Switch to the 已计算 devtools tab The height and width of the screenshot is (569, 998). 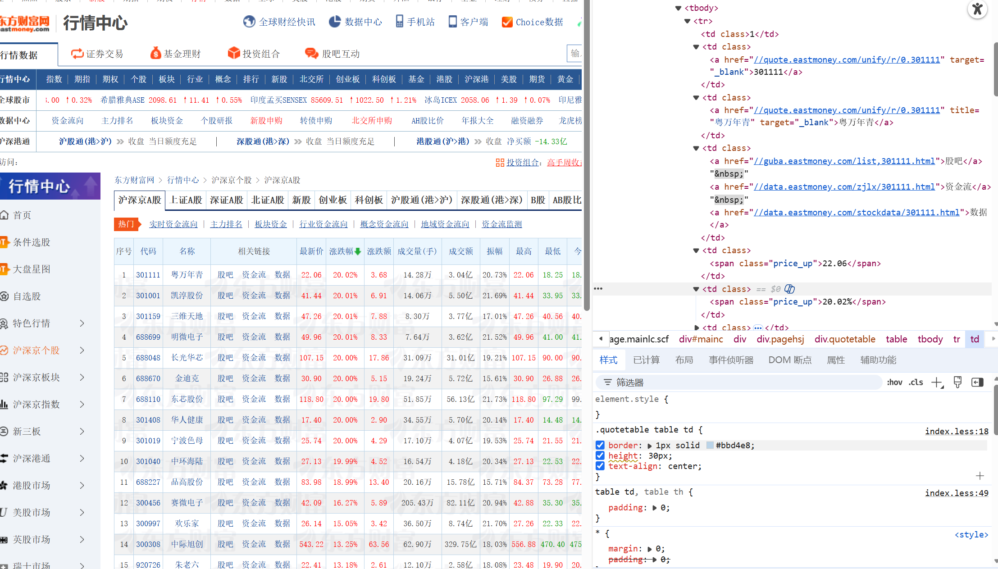pyautogui.click(x=646, y=360)
